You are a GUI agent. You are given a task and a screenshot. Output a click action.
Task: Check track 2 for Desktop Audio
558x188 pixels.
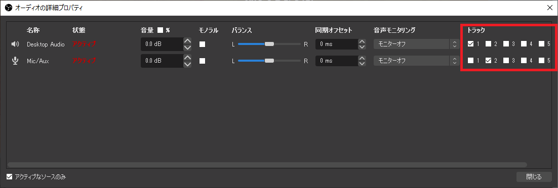[x=488, y=44]
